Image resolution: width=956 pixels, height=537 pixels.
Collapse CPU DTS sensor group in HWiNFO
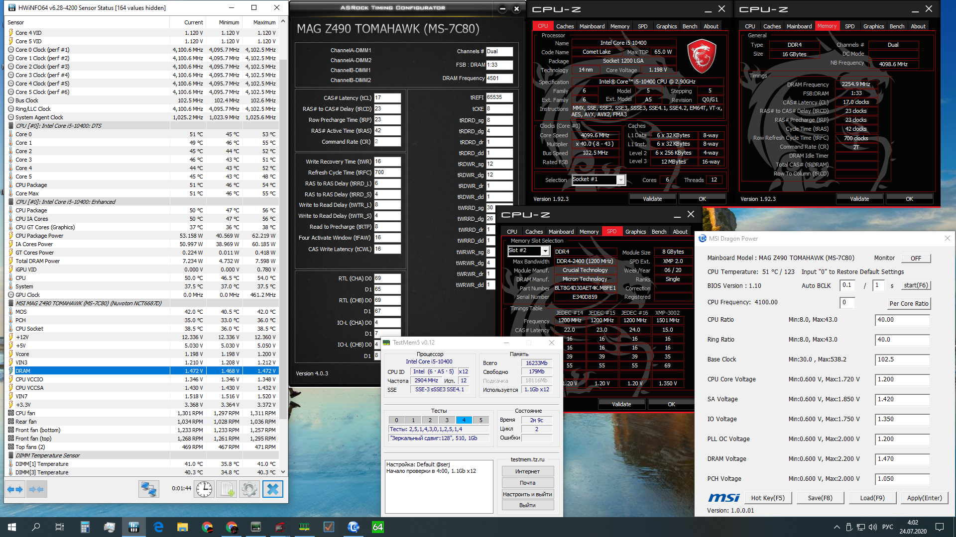click(x=11, y=126)
